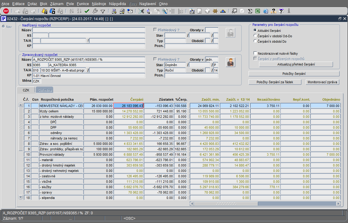Image resolution: width=348 pixels, height=223 pixels.
Task: Click the green Excel export icon
Action: coord(258,11)
